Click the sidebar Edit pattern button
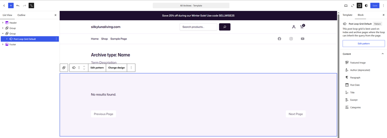The width and height of the screenshot is (387, 138). tap(364, 44)
